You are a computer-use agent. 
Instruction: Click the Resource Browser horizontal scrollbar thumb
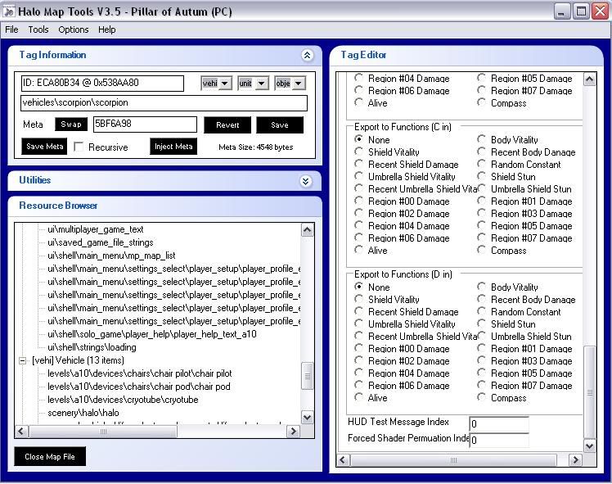point(103,432)
